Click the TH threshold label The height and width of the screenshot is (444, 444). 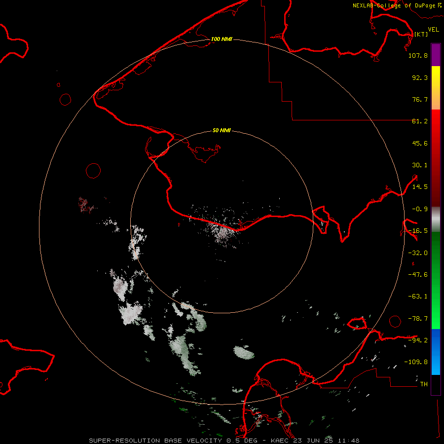pos(424,384)
